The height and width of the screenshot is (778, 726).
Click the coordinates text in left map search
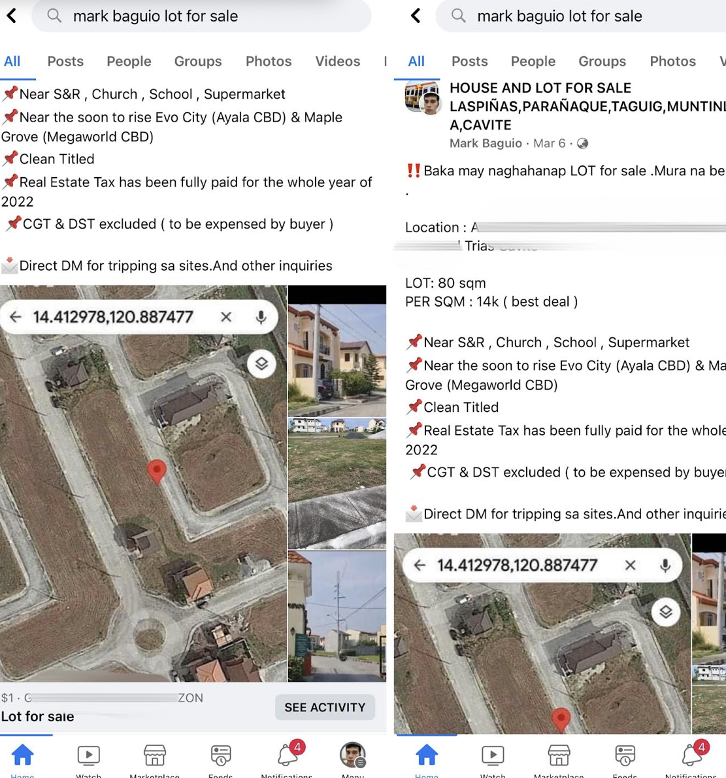[x=113, y=316]
